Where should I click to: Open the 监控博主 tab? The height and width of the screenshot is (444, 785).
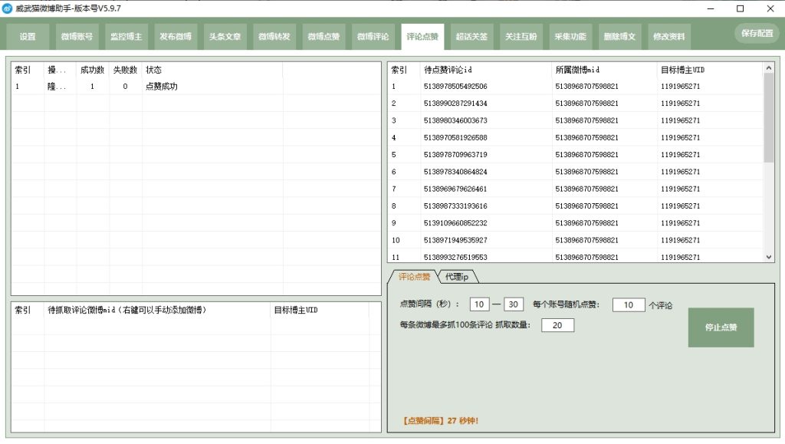point(126,37)
